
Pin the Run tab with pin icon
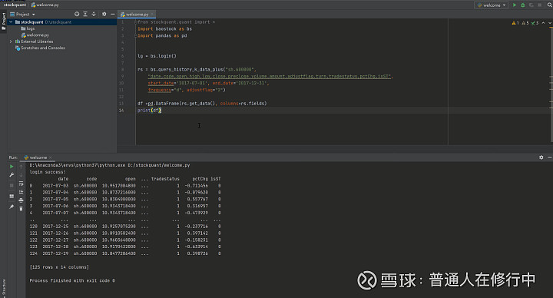click(12, 207)
